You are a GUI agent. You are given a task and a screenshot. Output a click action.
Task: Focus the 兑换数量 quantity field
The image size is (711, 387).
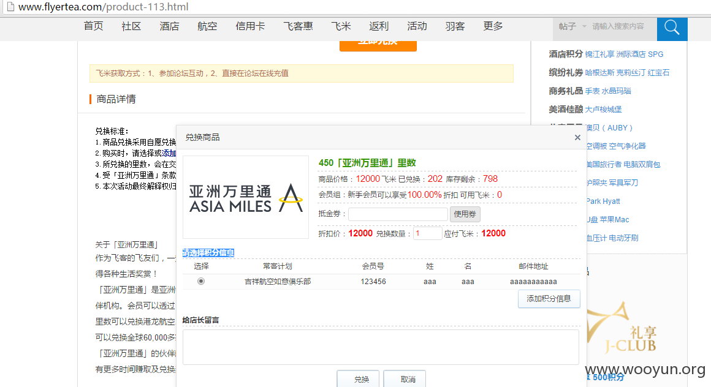click(428, 233)
